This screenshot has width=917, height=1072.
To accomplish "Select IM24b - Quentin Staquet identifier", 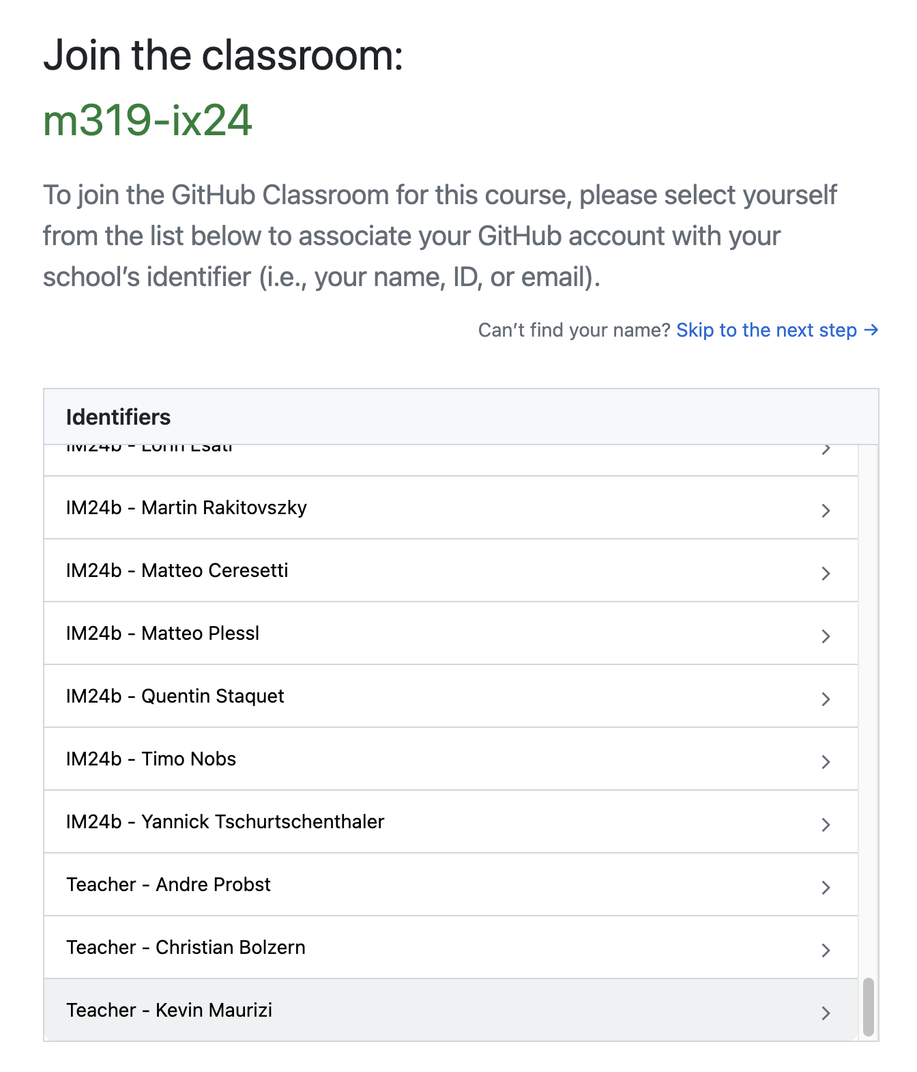I will click(175, 696).
